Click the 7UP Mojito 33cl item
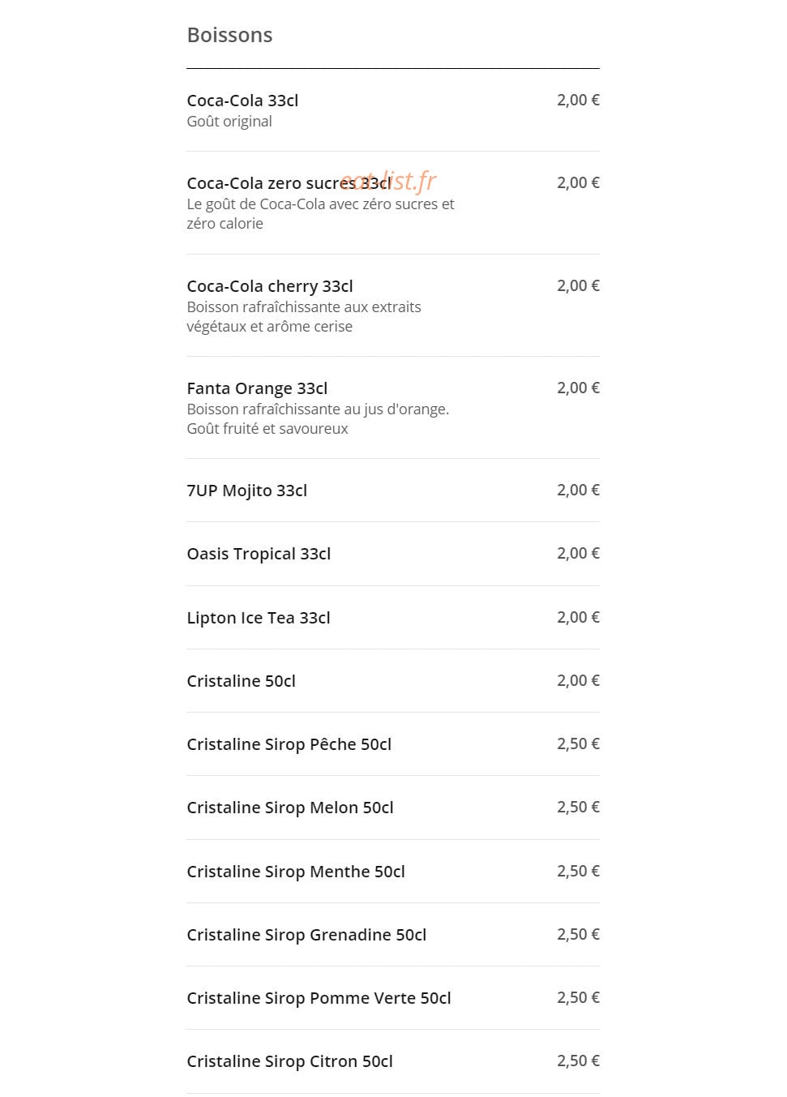 [393, 491]
